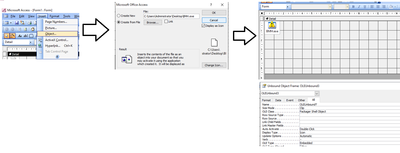Open the View button dropdown arrow
Screen dimensions: 400x153
point(11,23)
